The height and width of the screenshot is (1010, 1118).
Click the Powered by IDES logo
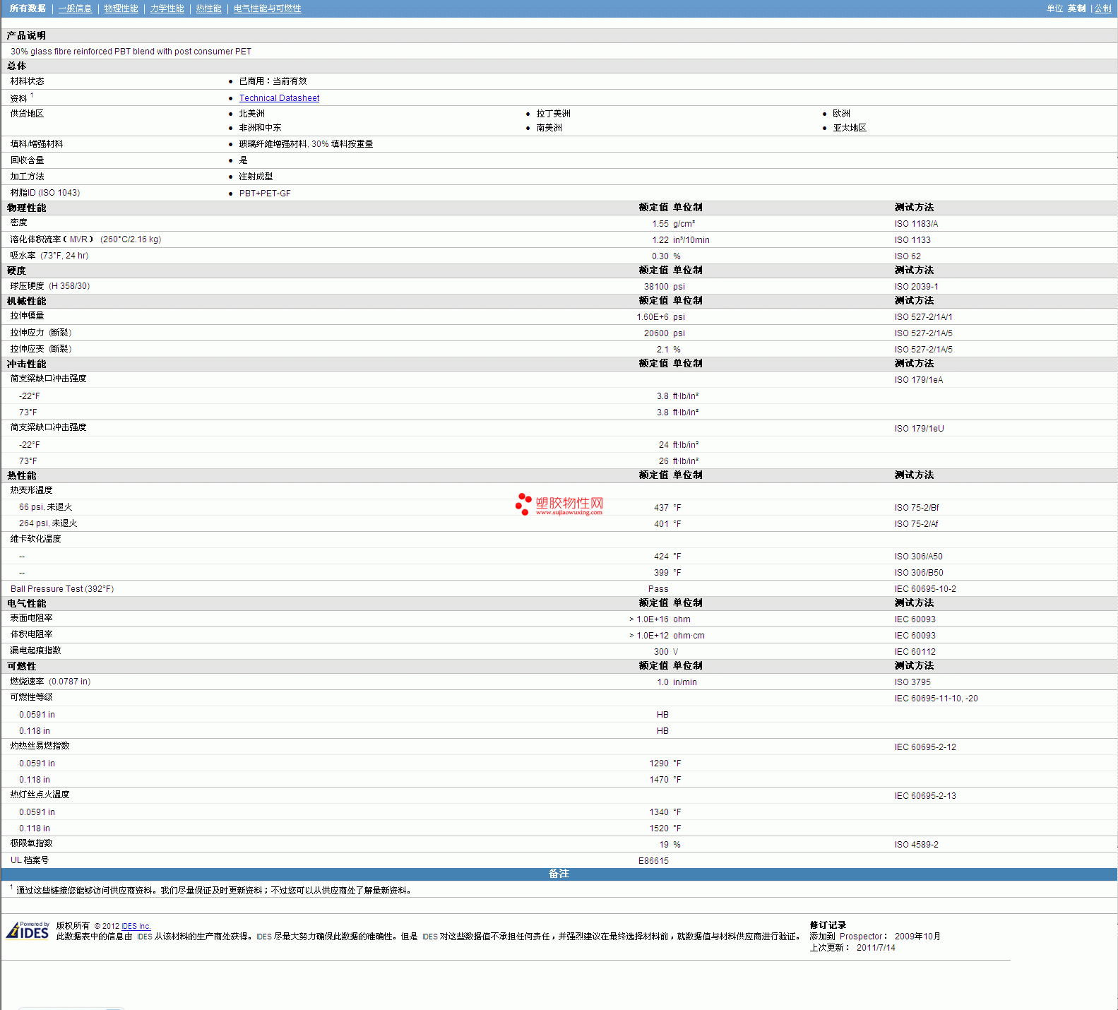tap(28, 931)
